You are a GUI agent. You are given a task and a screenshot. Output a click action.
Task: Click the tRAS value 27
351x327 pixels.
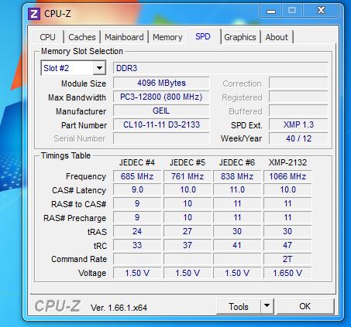click(188, 231)
